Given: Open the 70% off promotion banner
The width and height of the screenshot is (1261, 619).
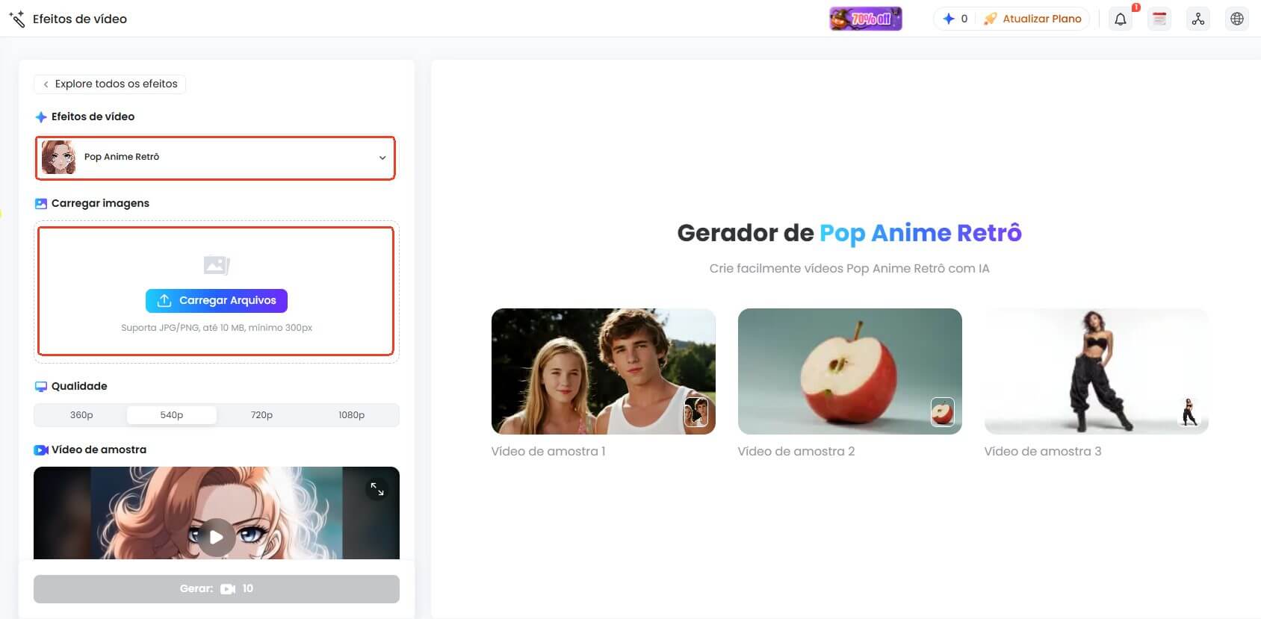Looking at the screenshot, I should point(866,19).
